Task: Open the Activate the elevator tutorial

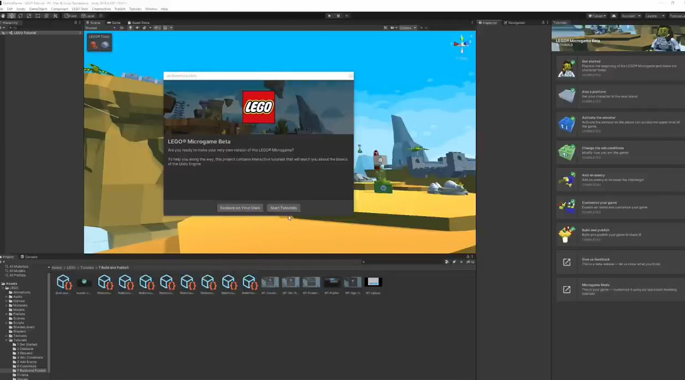Action: click(x=620, y=124)
